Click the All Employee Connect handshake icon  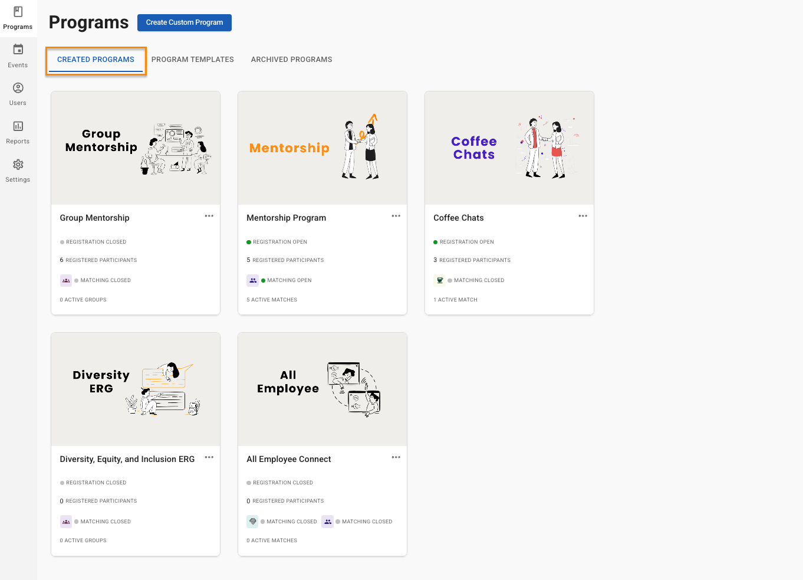[252, 522]
